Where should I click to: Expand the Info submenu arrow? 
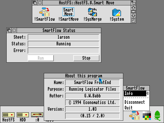tap(148, 93)
